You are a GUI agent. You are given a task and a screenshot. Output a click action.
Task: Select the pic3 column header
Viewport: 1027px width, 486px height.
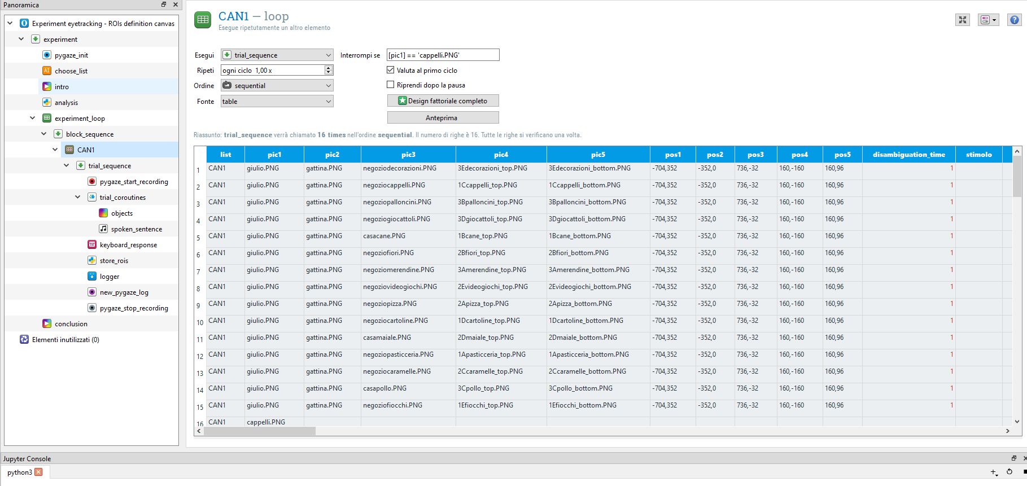408,155
